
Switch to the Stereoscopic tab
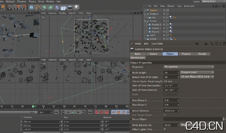pyautogui.click(x=138, y=58)
